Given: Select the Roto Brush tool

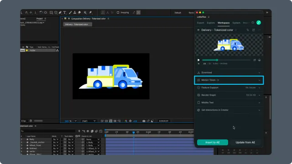Looking at the screenshot, I should tap(85, 12).
